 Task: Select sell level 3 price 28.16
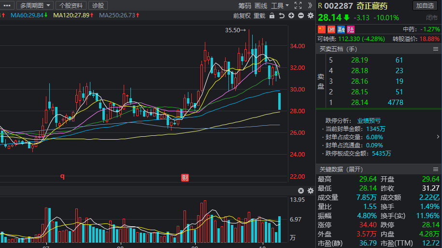click(x=359, y=81)
